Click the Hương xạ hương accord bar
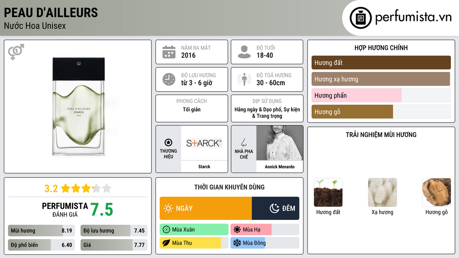 point(381,79)
